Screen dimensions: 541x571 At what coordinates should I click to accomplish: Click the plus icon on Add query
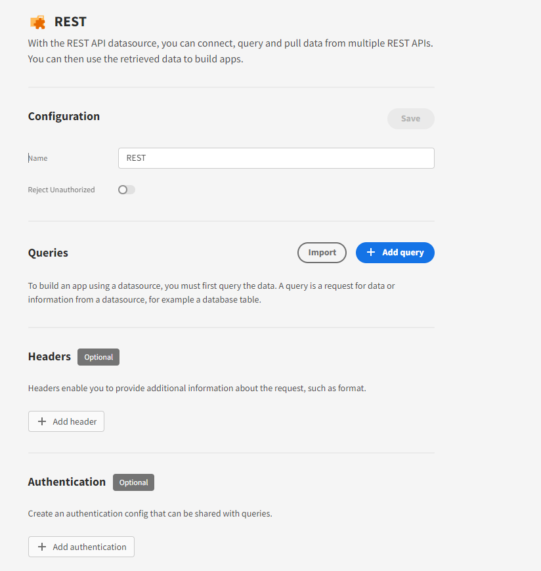click(x=372, y=253)
